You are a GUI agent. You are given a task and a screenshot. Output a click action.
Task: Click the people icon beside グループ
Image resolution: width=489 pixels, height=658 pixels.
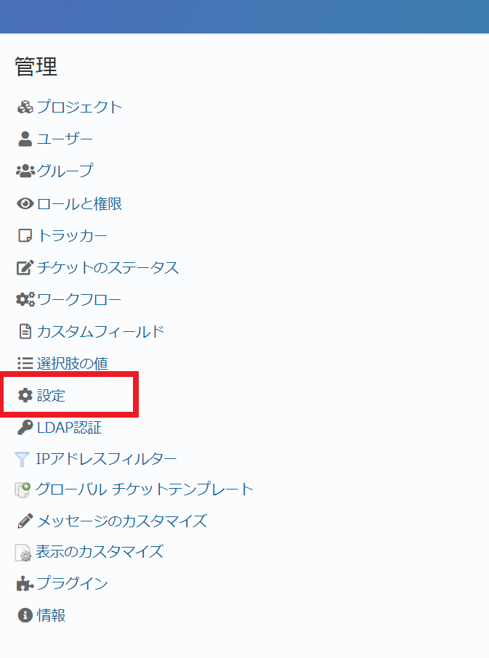point(25,171)
